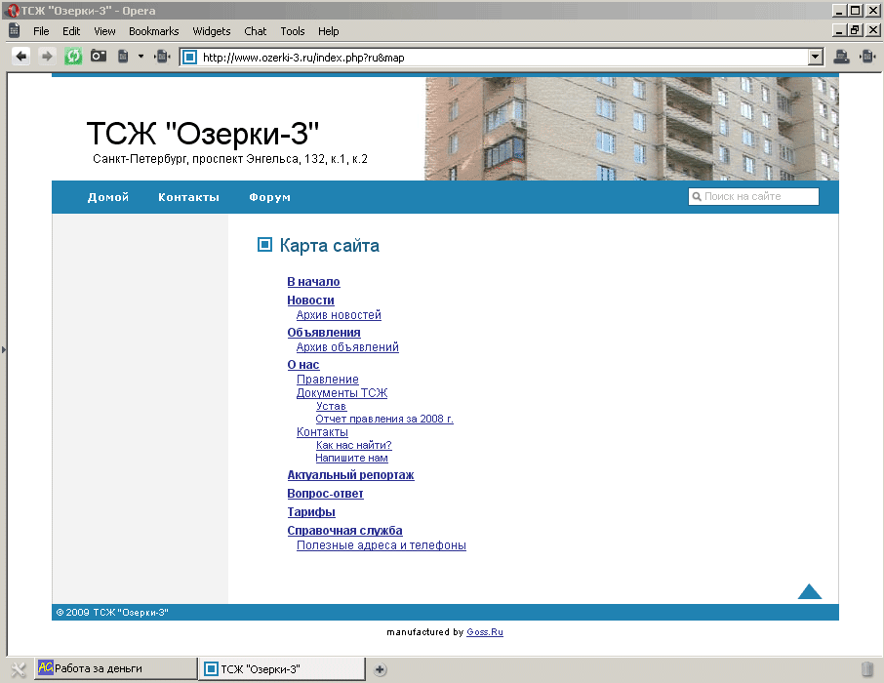
Task: Click the blue triangle back-to-top arrow
Action: (810, 591)
